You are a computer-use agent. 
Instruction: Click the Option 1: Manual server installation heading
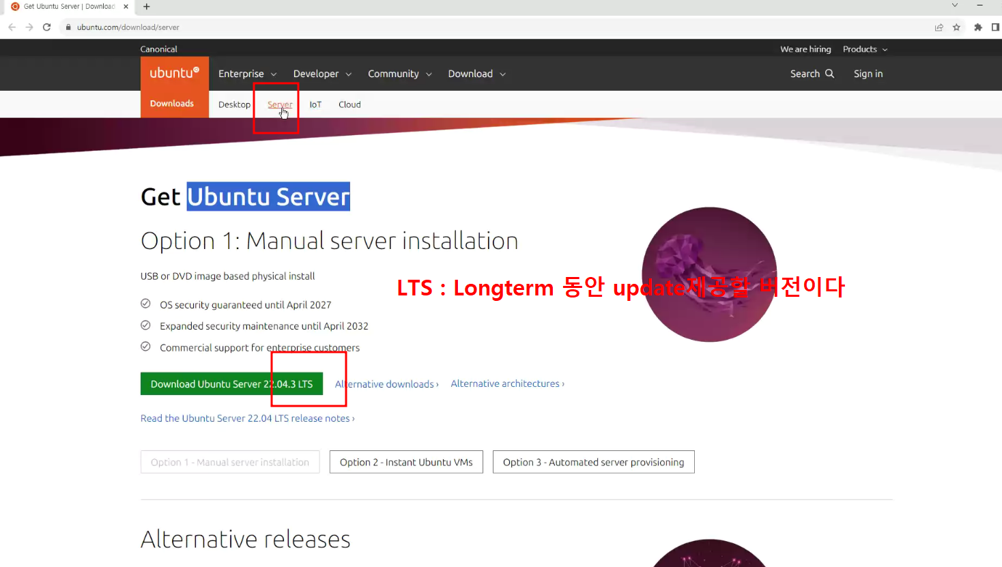[x=330, y=241]
